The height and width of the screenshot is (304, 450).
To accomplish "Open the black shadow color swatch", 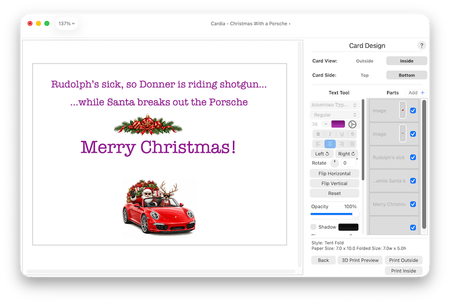I will tap(348, 227).
